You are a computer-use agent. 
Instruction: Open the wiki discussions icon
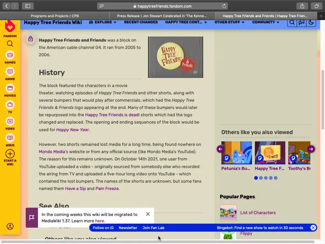pos(302,23)
